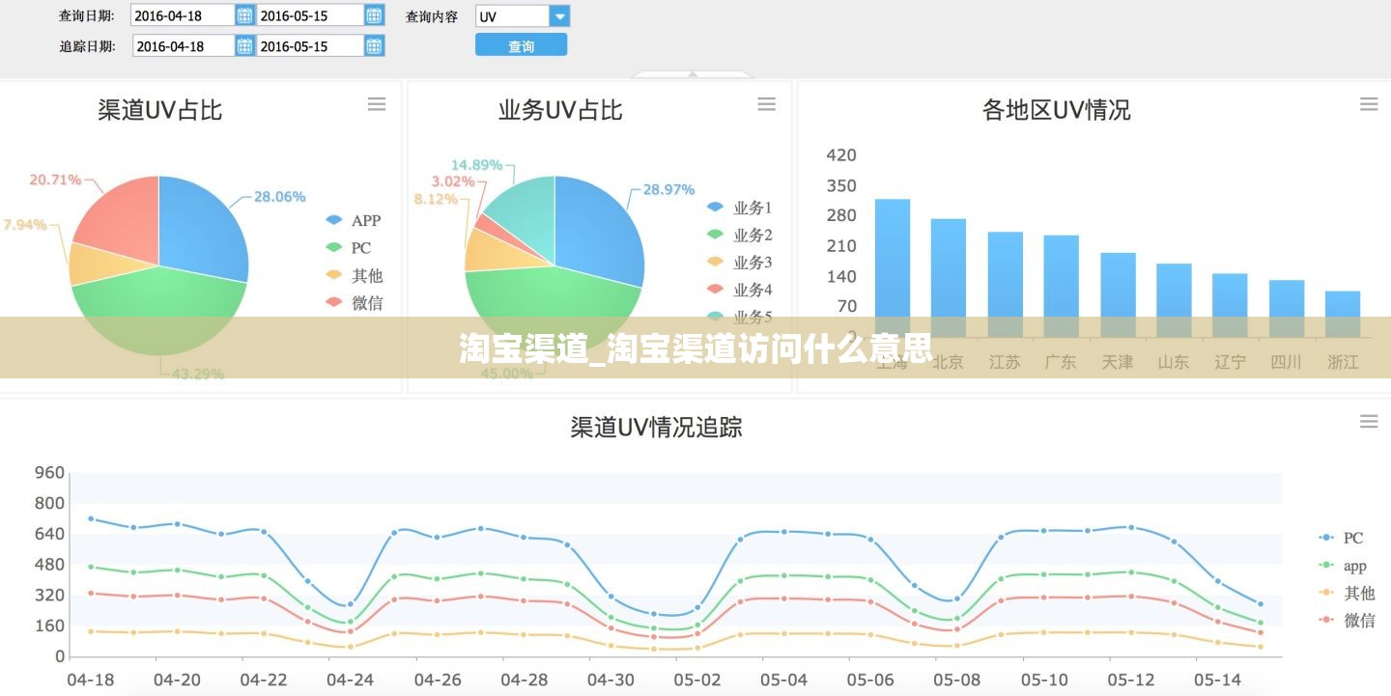The height and width of the screenshot is (696, 1391).
Task: Toggle 业务2 in the 业务UV占比 legend
Action: [740, 235]
